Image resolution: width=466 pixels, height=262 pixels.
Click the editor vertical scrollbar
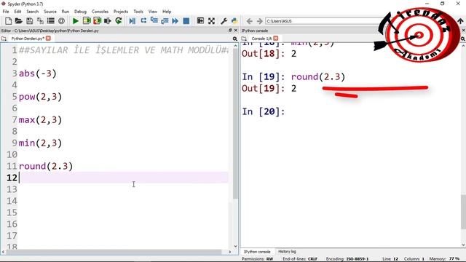click(235, 124)
